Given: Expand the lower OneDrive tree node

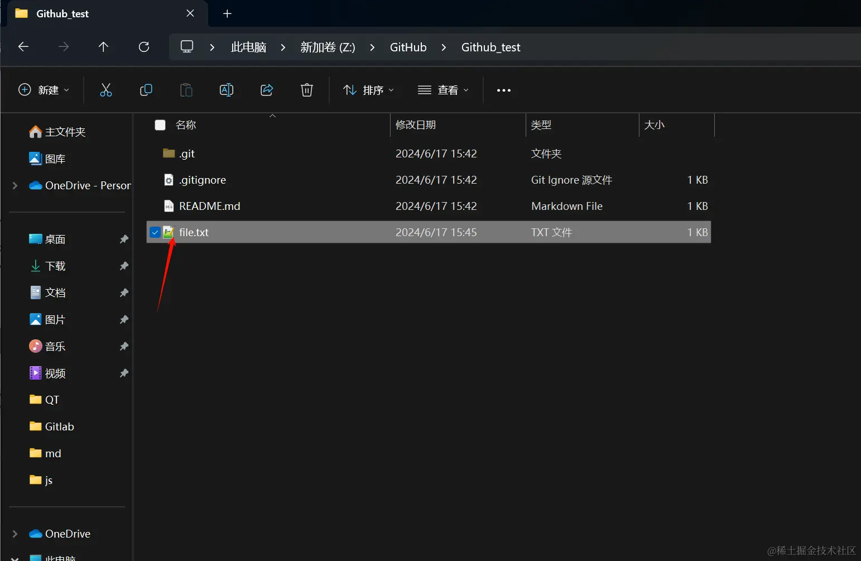Looking at the screenshot, I should pos(15,534).
